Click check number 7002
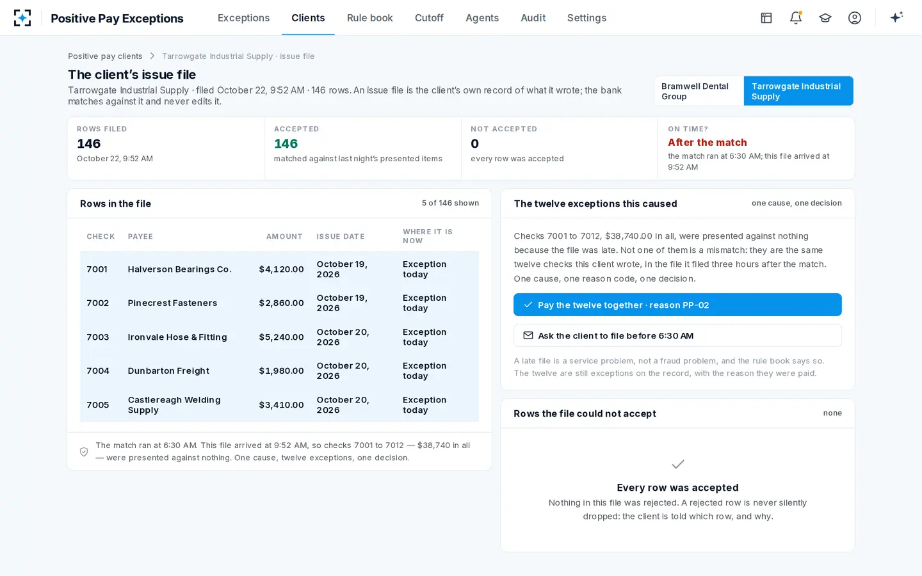This screenshot has width=922, height=576. [98, 303]
